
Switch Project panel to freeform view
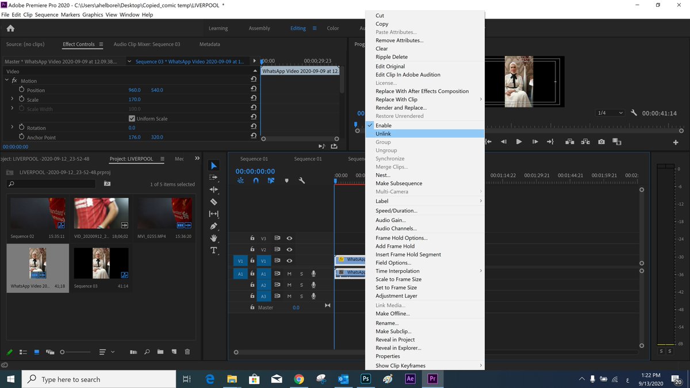tap(50, 352)
